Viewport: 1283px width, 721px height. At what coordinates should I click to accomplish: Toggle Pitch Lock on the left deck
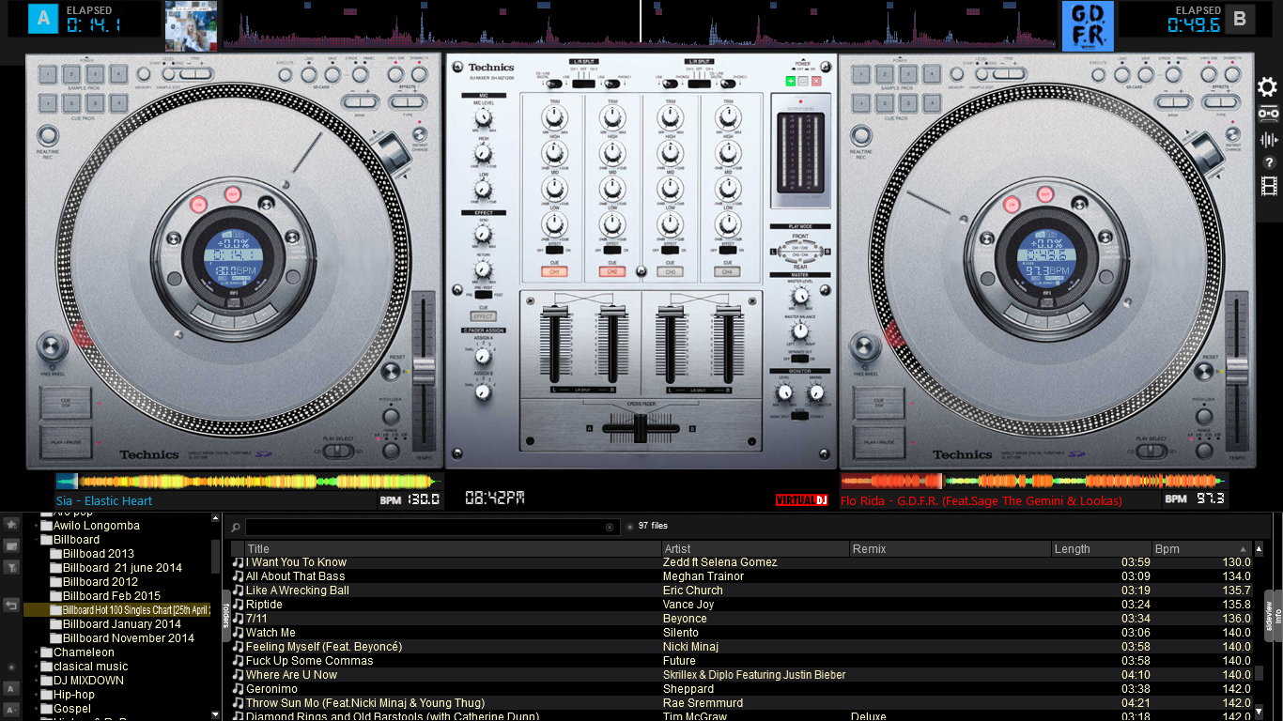click(x=391, y=414)
